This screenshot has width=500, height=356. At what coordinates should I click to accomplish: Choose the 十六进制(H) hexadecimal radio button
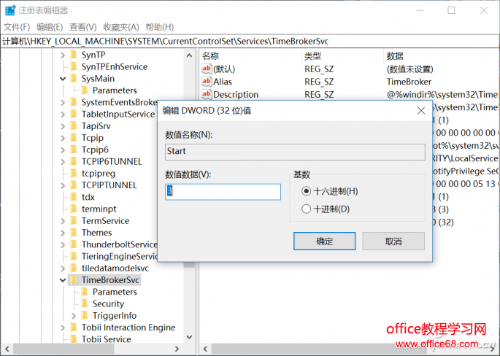click(x=306, y=191)
